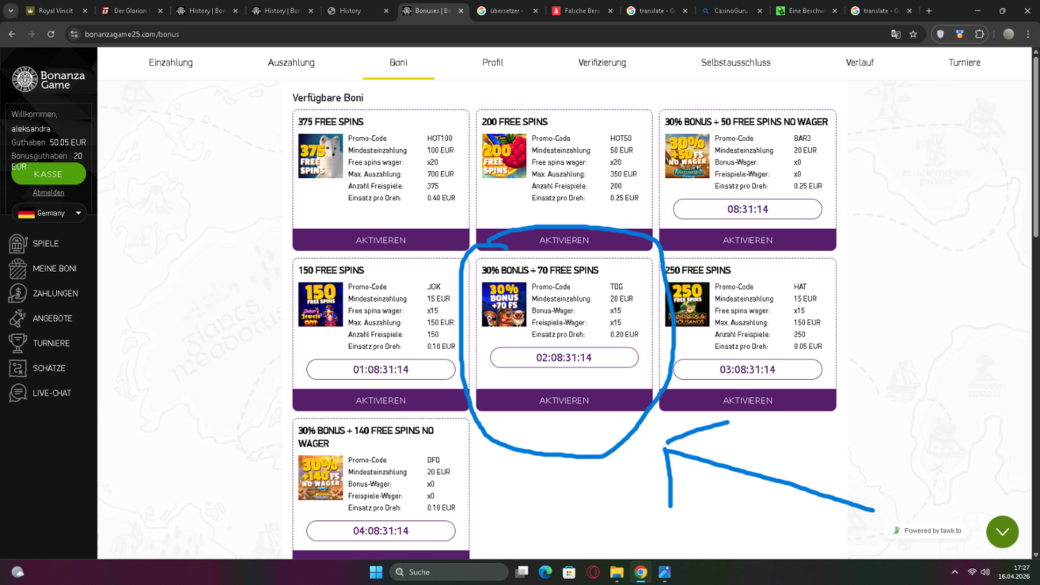
Task: Open the tab search dropdown arrow
Action: (10, 10)
